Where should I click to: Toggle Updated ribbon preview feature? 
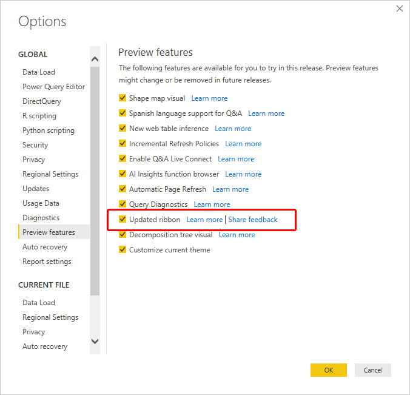[123, 220]
